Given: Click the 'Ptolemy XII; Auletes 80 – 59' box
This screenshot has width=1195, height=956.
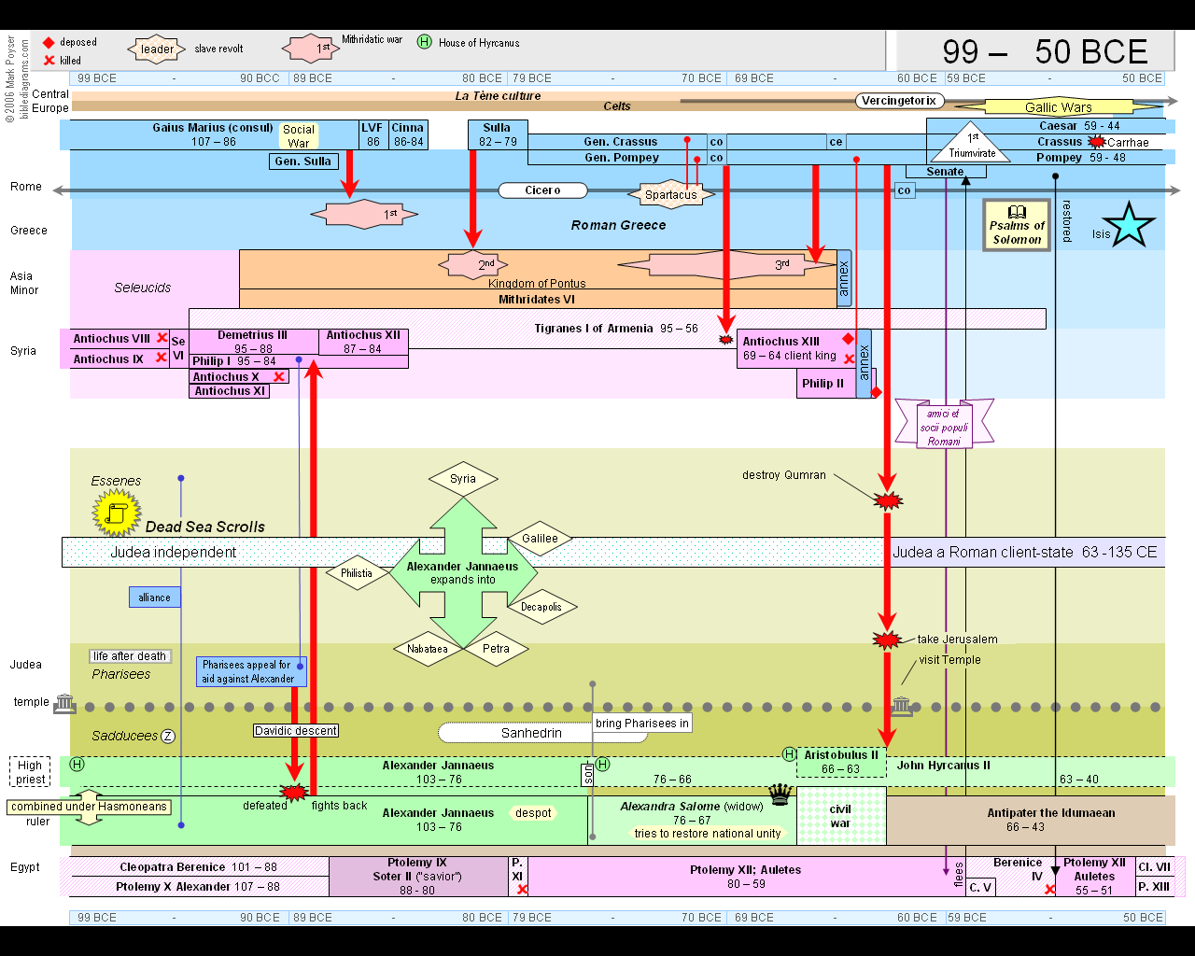Looking at the screenshot, I should point(746,877).
